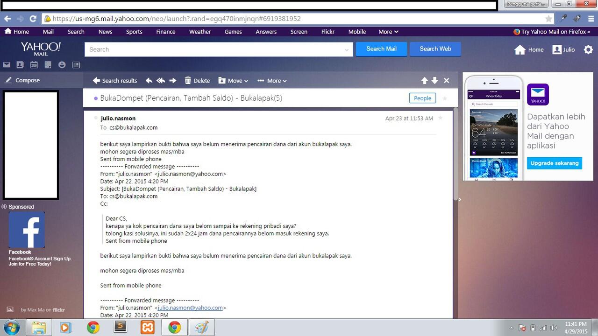Open inbox envelope icon under logo
This screenshot has height=336, width=598.
point(7,65)
